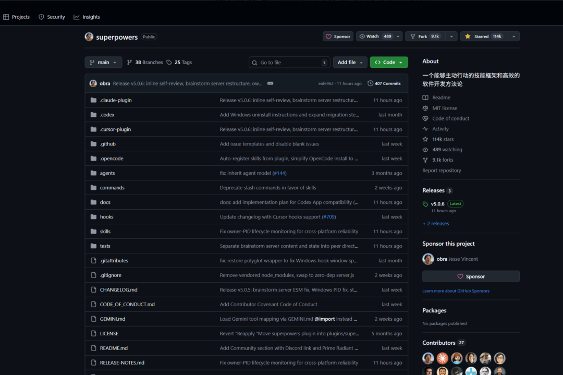Screen dimensions: 563x375
Task: Click file icon next to GEMINI.md
Action: [93, 319]
